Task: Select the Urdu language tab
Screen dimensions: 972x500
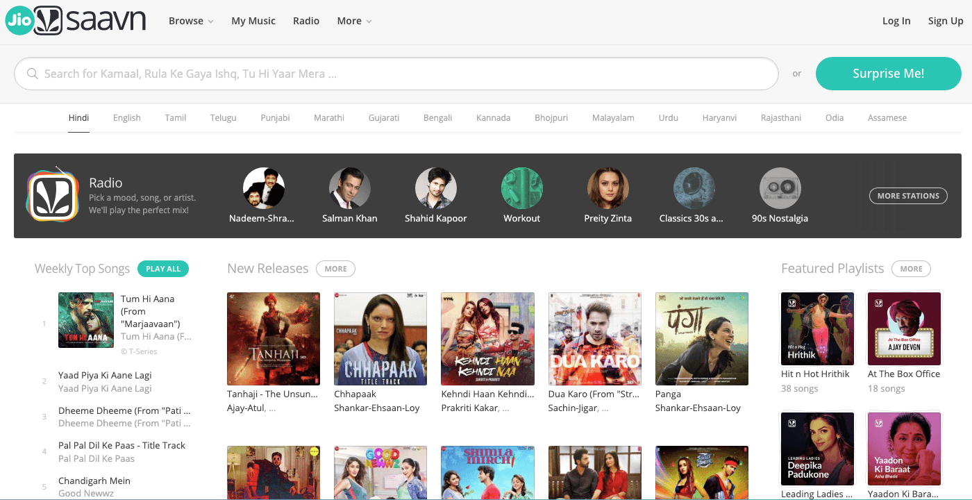Action: pyautogui.click(x=669, y=118)
